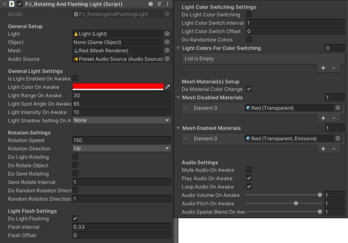This screenshot has width=348, height=243.
Task: Enable Do Semi Rotating checkbox
Action: [75, 173]
